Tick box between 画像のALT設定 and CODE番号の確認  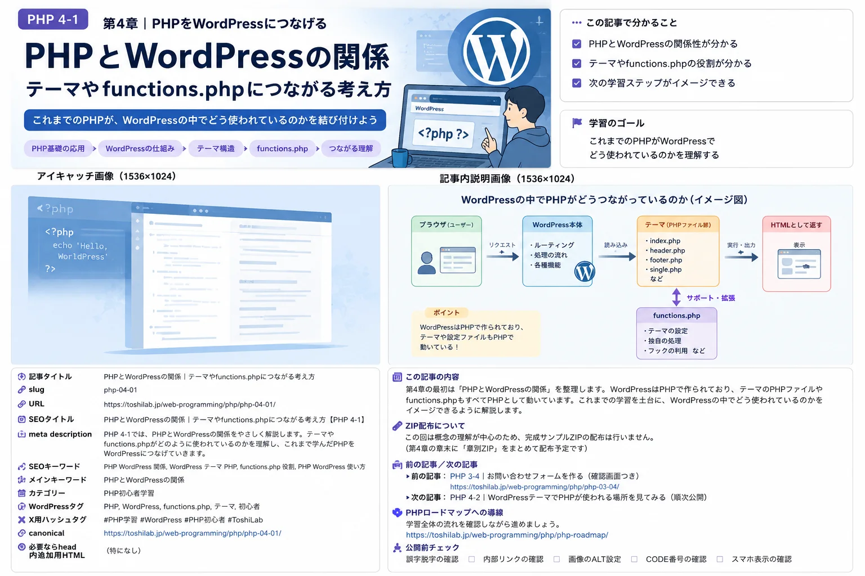click(x=634, y=559)
